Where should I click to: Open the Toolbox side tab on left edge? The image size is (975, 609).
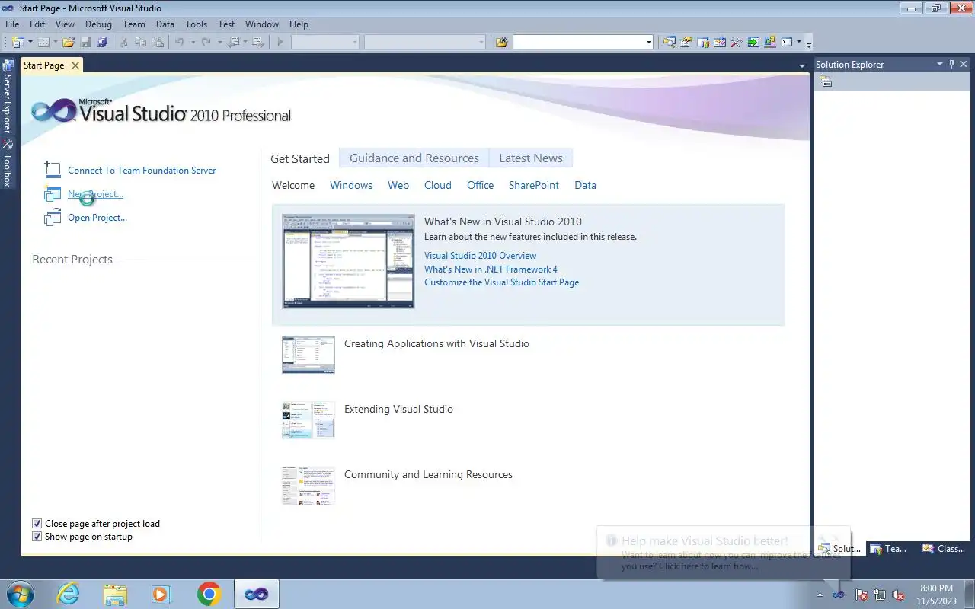pos(8,163)
